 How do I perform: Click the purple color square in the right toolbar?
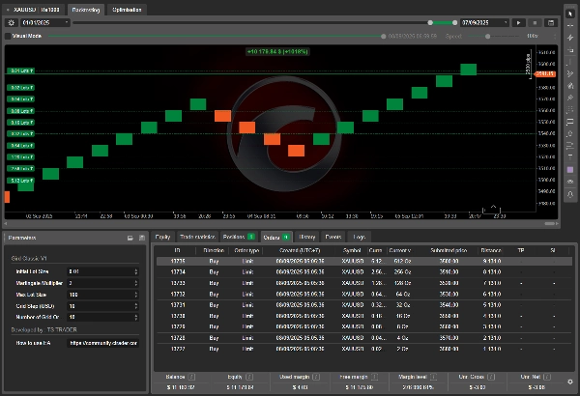pos(570,170)
